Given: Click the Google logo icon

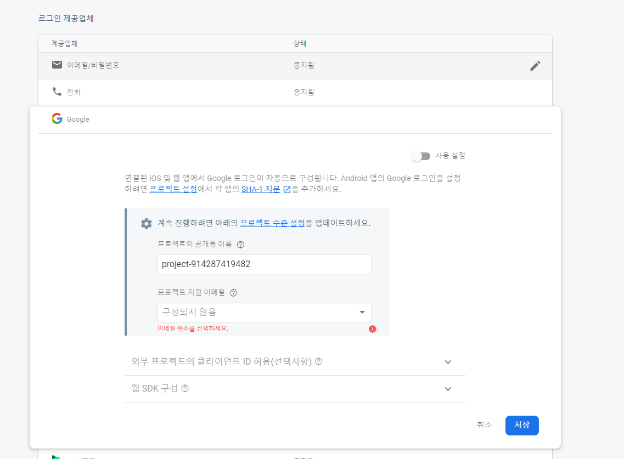Looking at the screenshot, I should (x=57, y=118).
